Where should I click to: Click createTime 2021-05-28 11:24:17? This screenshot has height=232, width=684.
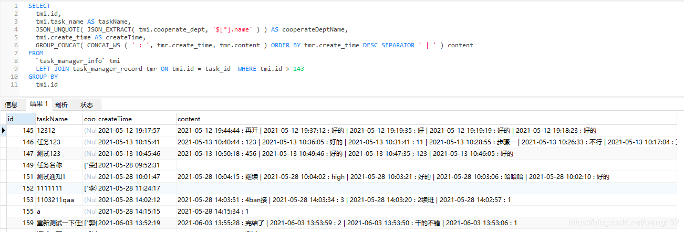coord(137,188)
